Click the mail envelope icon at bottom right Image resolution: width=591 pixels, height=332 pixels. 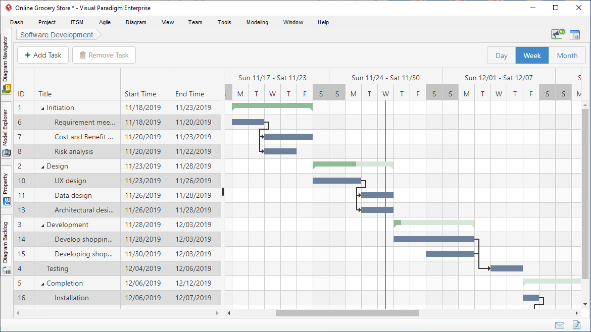tap(560, 325)
